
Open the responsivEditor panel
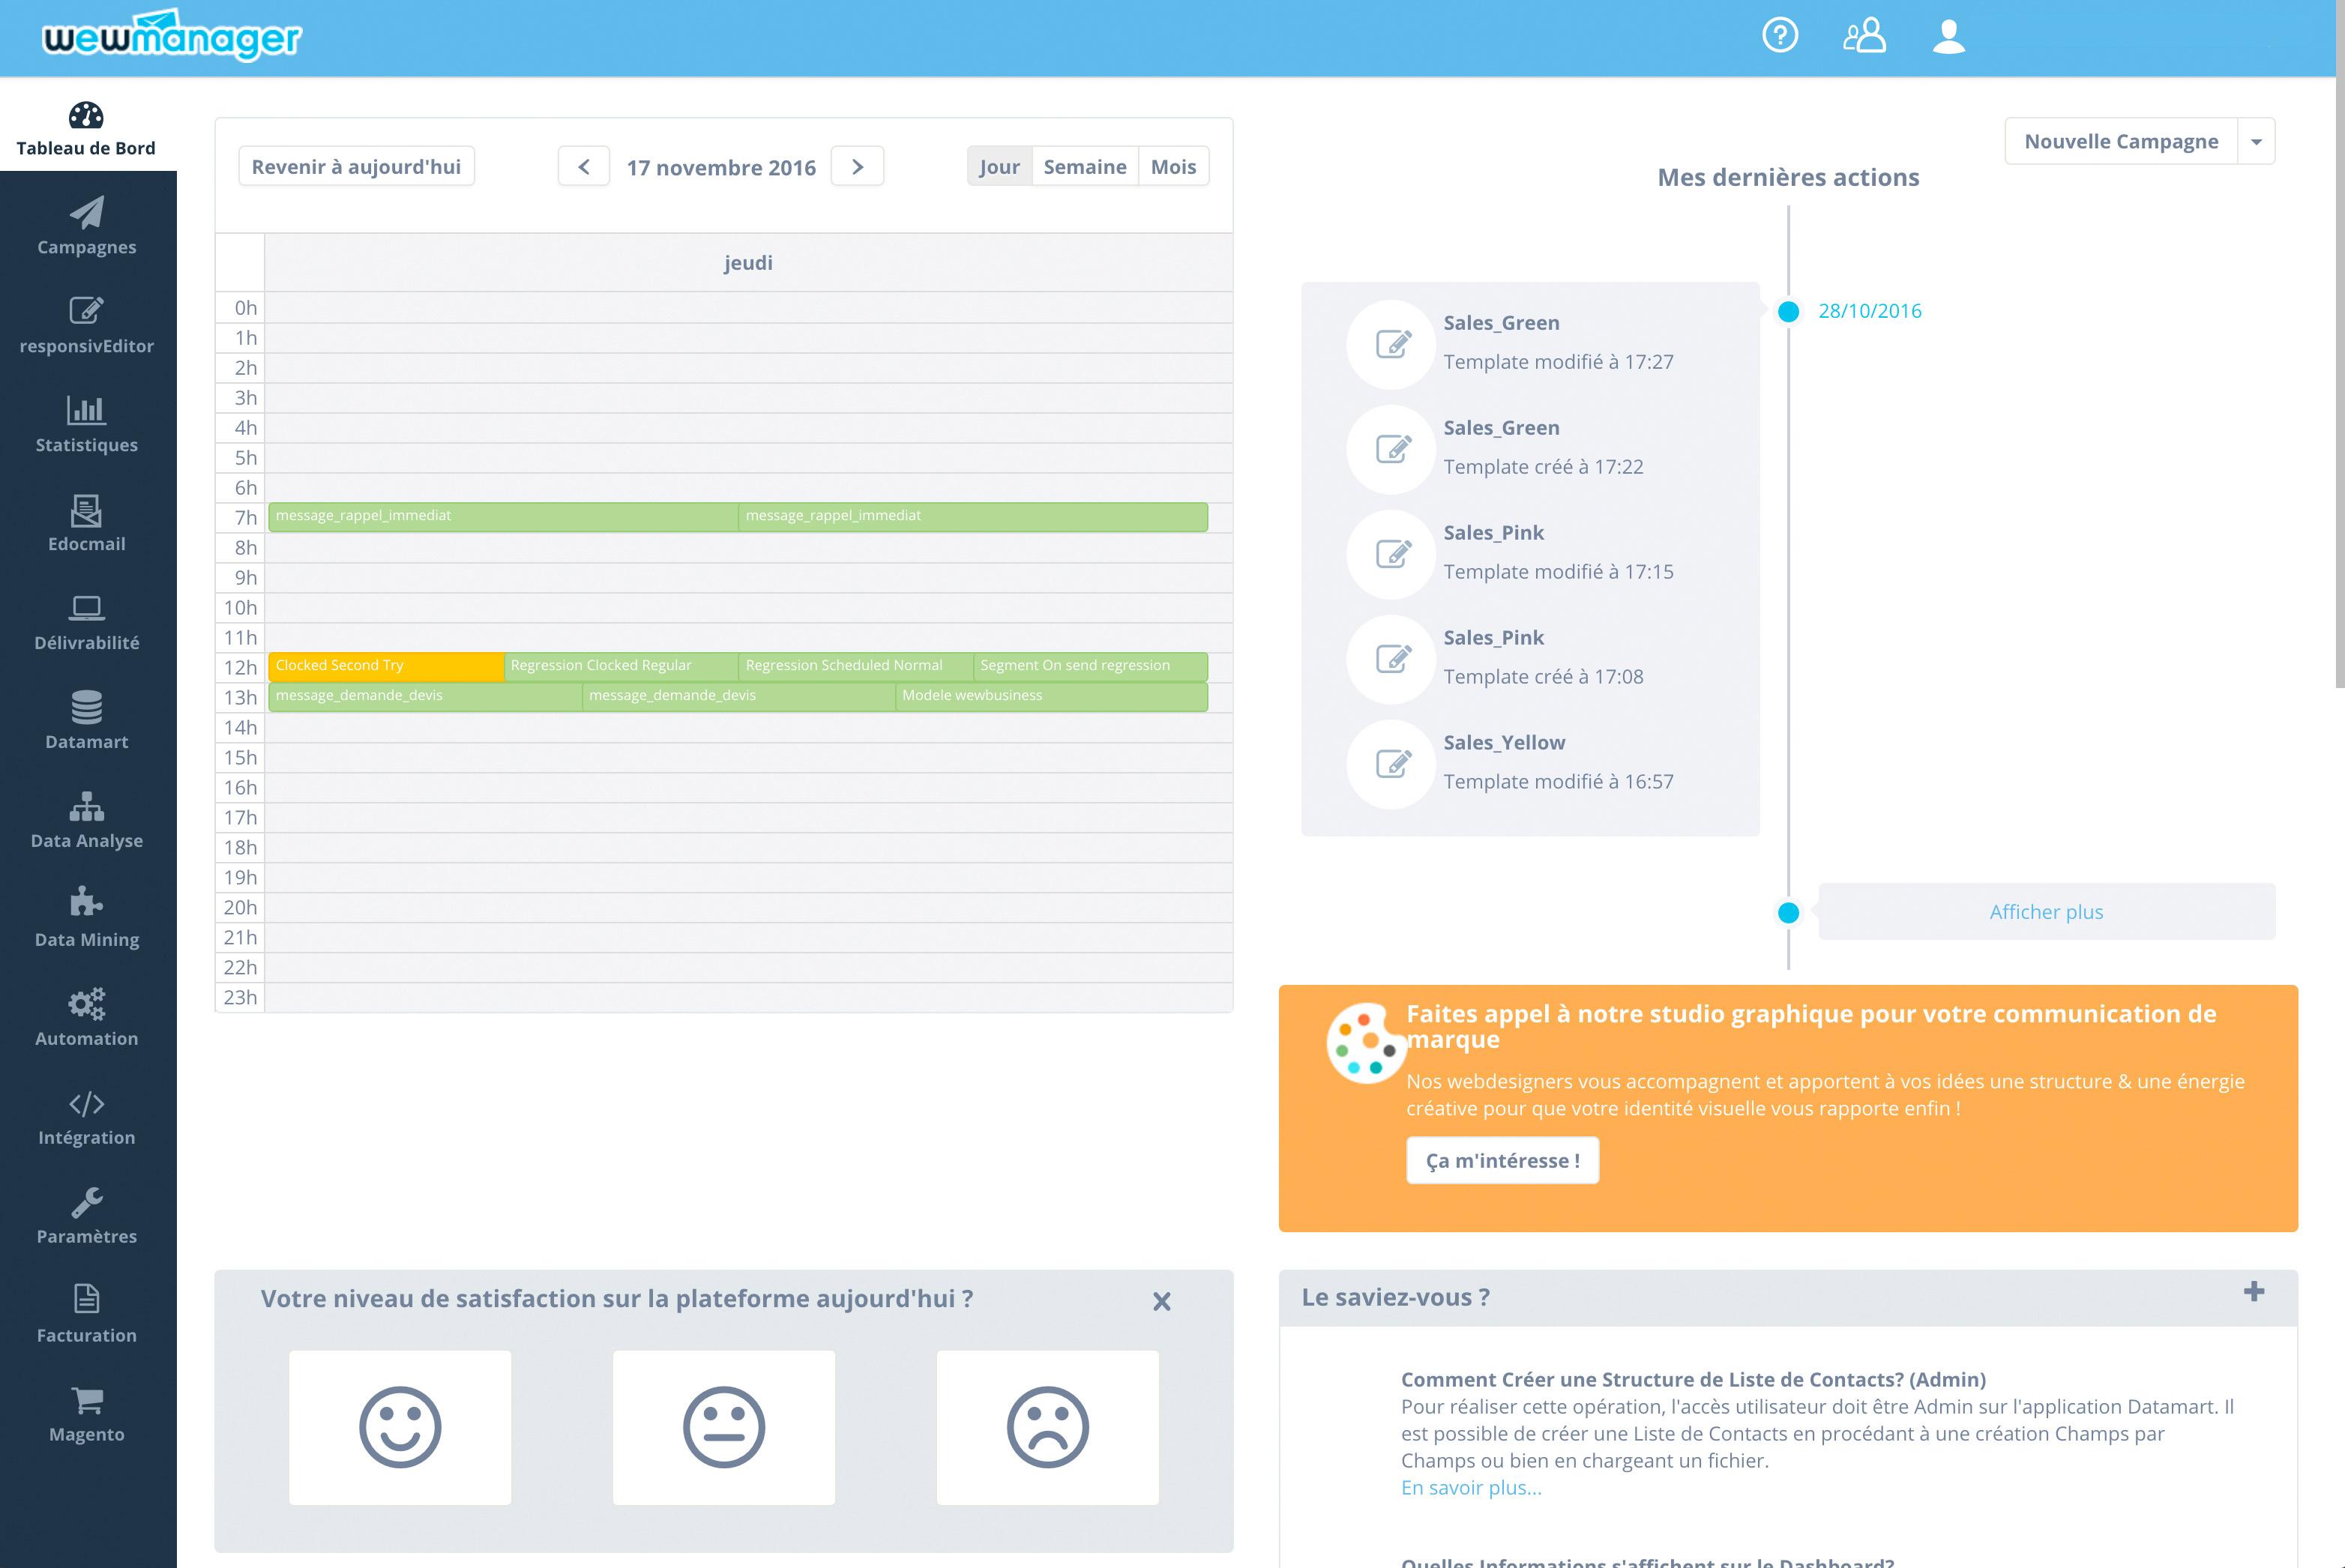85,324
